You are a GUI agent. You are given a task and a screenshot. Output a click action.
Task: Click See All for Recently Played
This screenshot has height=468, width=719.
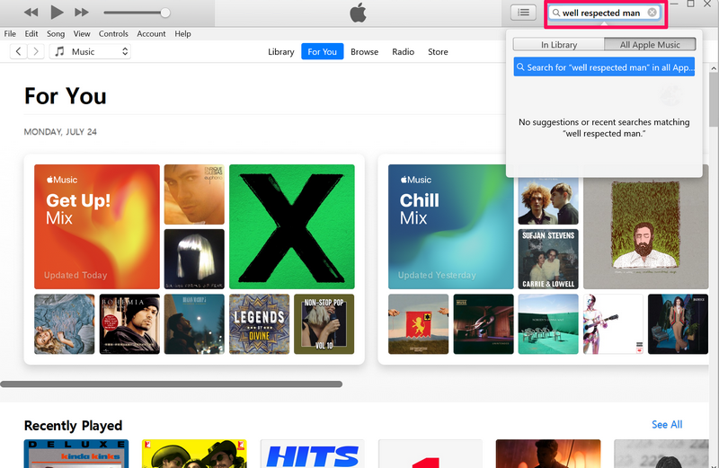pos(666,425)
